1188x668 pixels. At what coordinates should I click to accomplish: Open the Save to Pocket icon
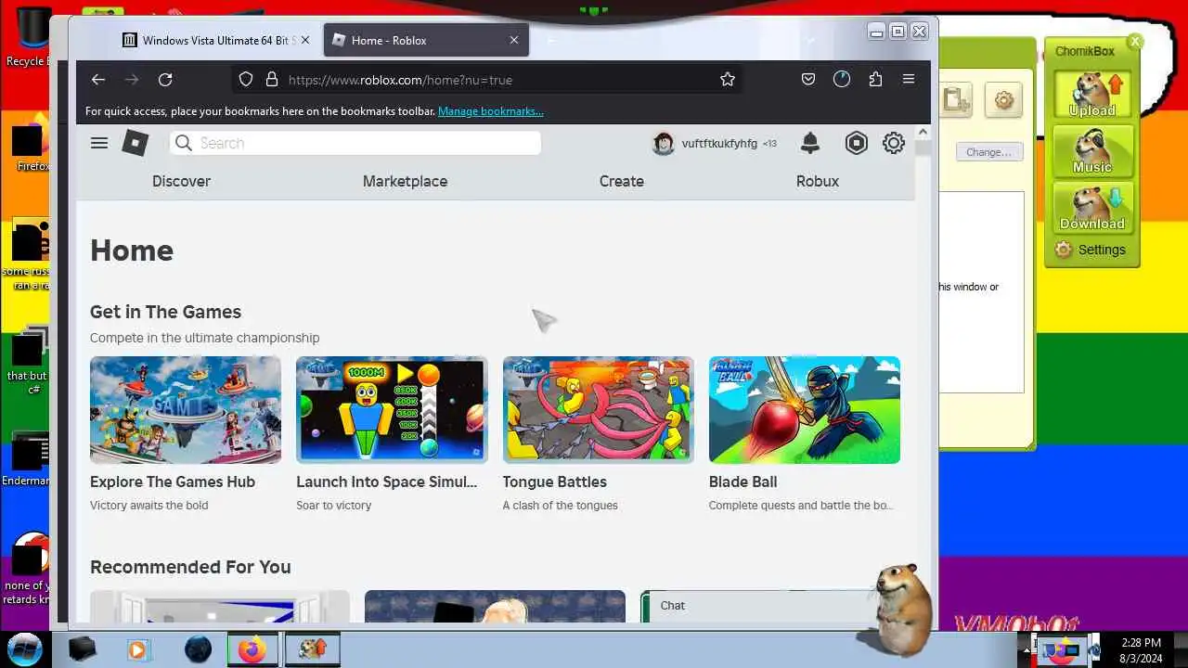(x=808, y=80)
